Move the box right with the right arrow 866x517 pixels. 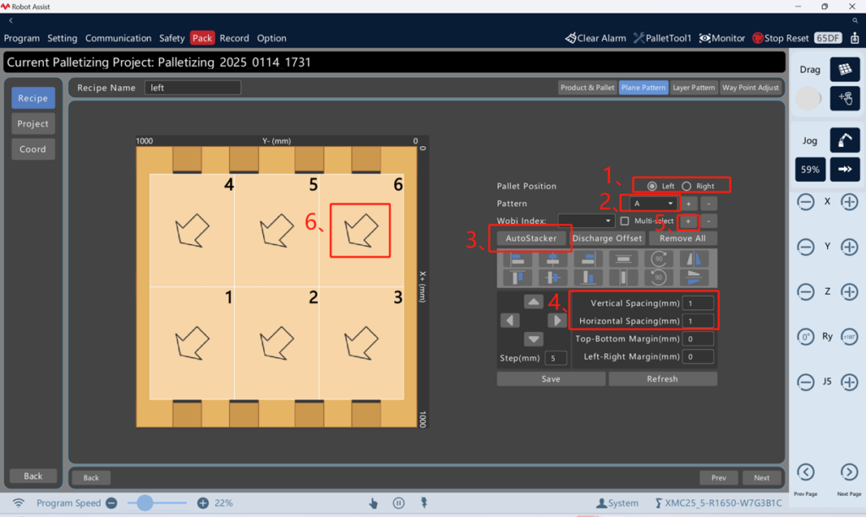pos(557,320)
